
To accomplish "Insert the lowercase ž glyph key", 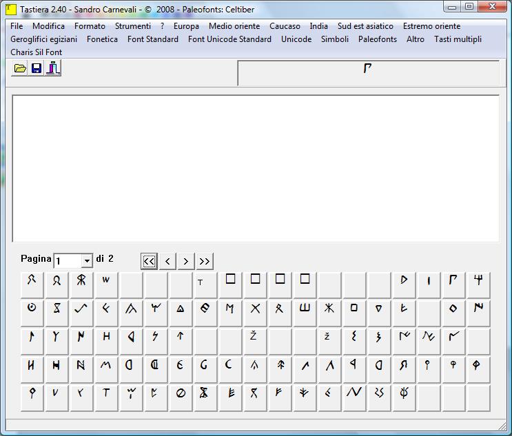I will pyautogui.click(x=329, y=342).
